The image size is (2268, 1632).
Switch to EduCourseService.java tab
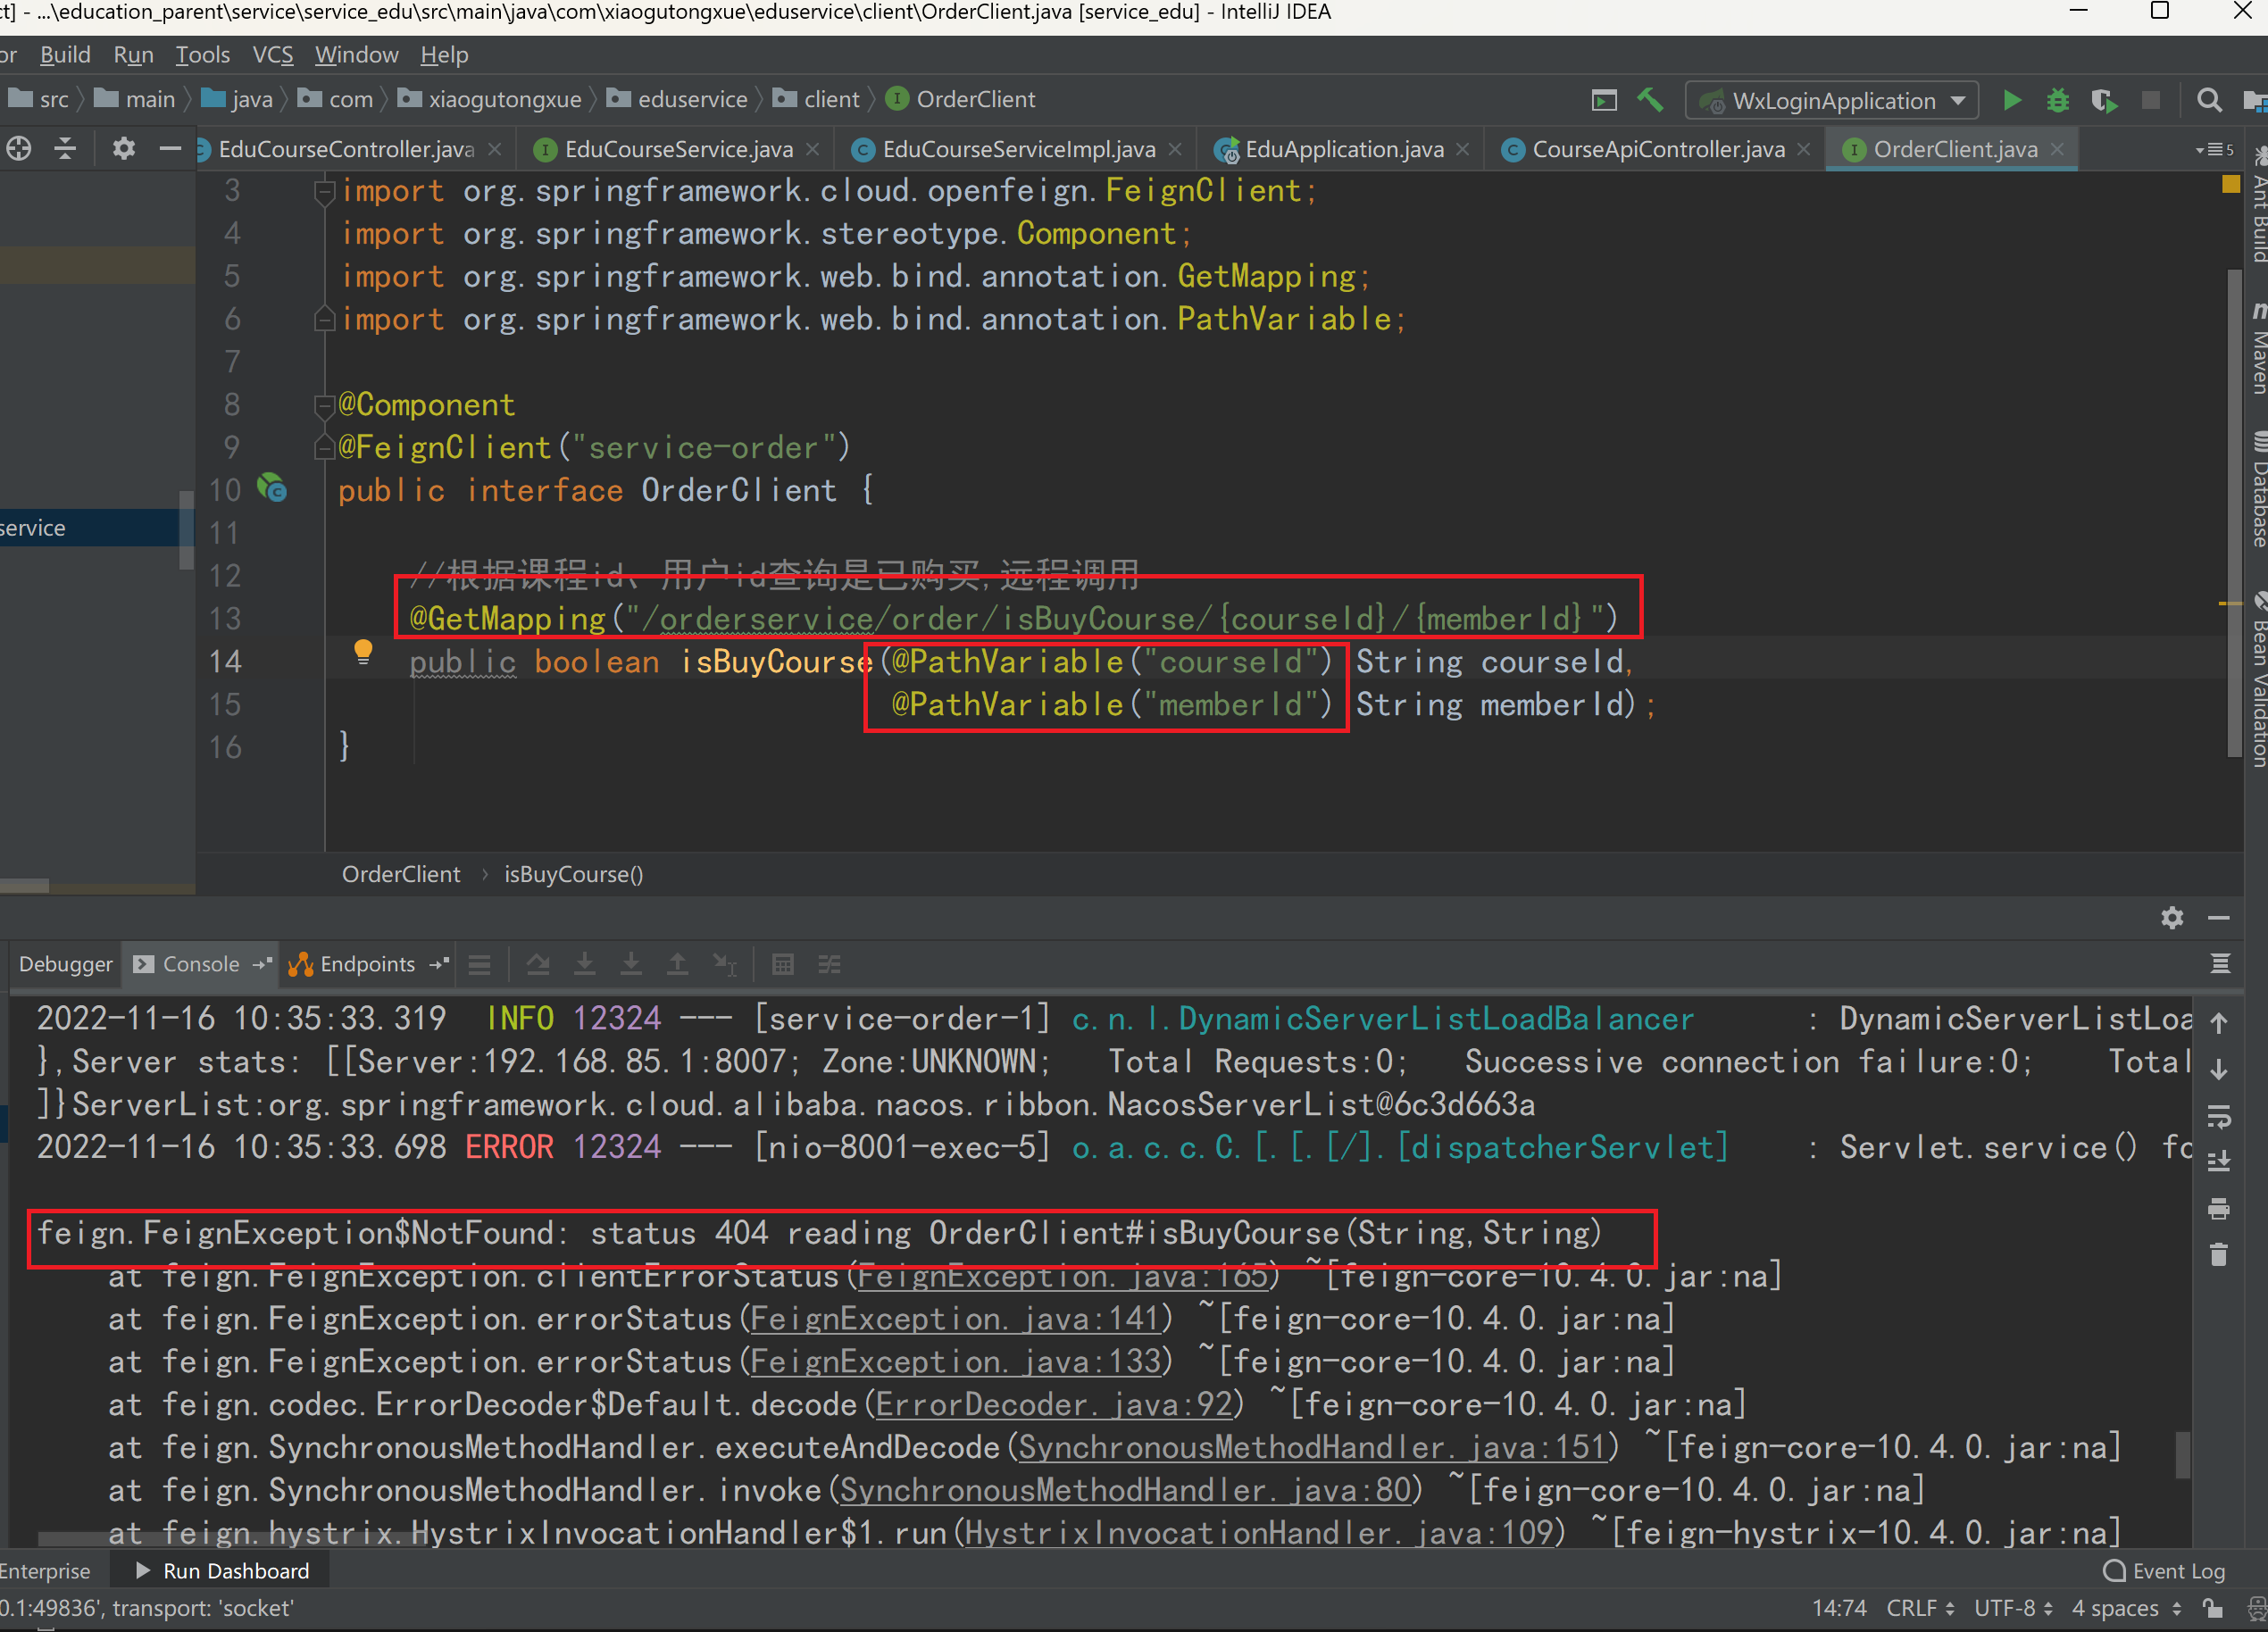click(x=678, y=149)
